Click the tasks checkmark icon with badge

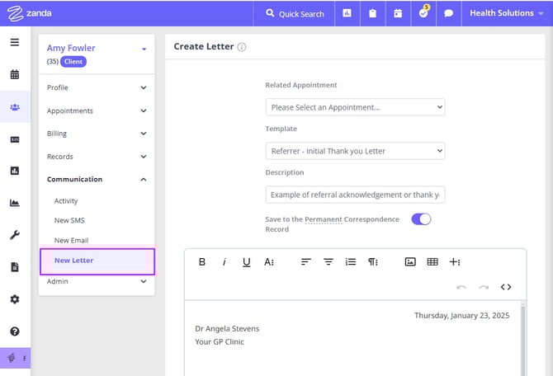click(423, 13)
